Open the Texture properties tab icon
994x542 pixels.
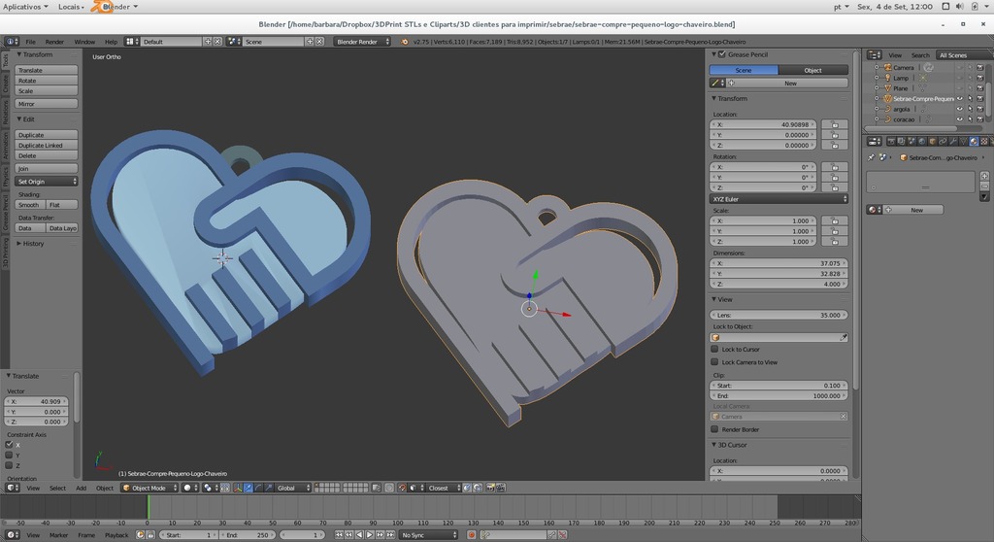tap(984, 142)
